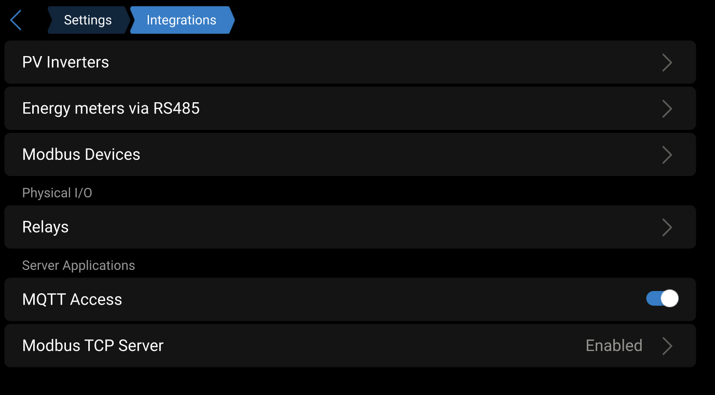Toggle the MQTT Access switch
The image size is (715, 395).
[662, 298]
